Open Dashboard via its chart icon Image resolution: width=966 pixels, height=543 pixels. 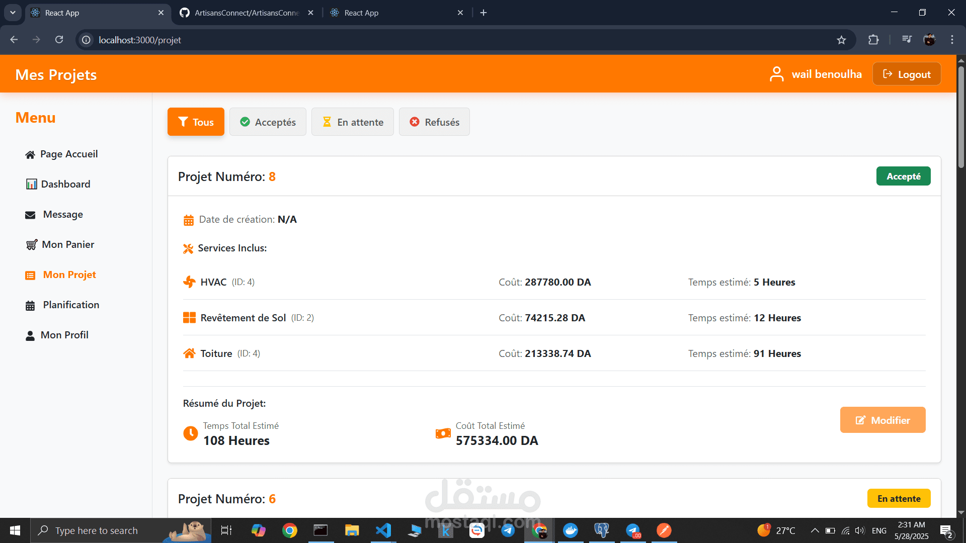coord(31,185)
